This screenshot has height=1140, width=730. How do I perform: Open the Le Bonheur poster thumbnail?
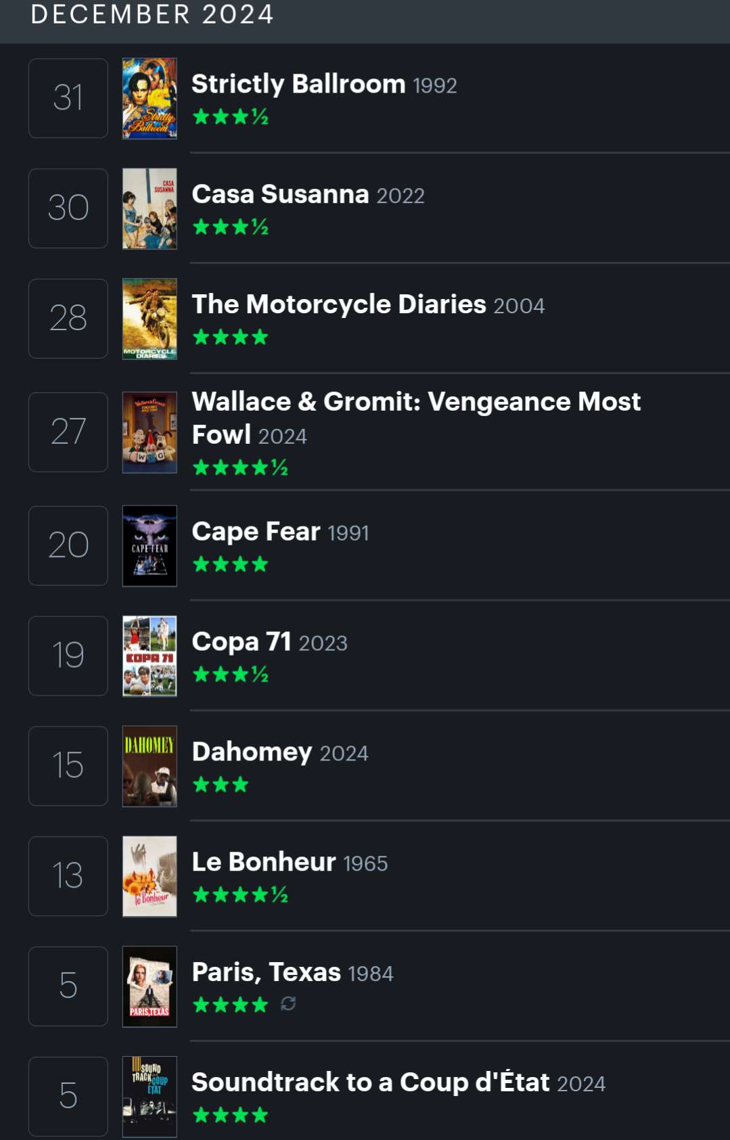(150, 876)
